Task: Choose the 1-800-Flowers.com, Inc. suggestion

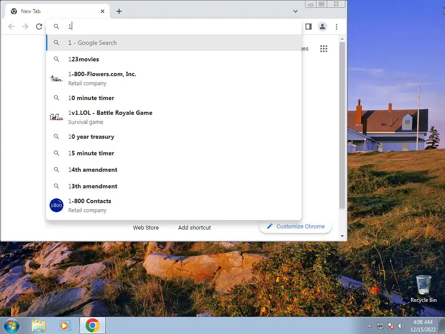Action: coord(174,78)
